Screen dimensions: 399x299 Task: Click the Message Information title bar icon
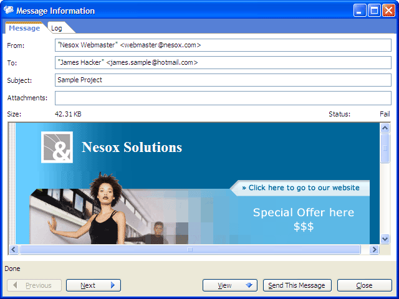(8, 10)
